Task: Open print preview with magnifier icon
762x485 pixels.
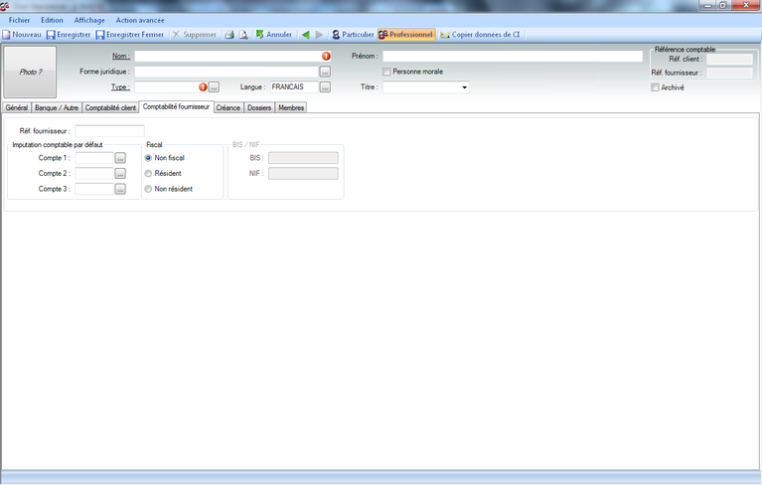Action: [242, 35]
